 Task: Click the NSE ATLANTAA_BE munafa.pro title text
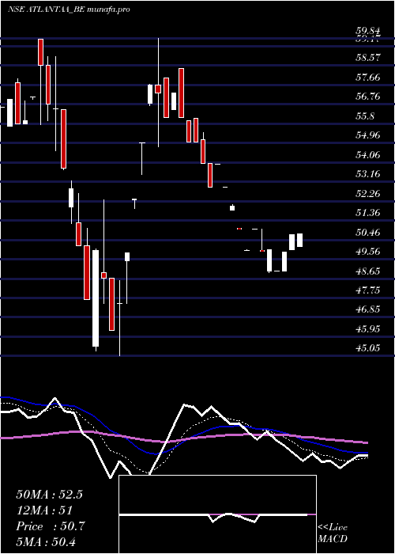[x=69, y=9]
